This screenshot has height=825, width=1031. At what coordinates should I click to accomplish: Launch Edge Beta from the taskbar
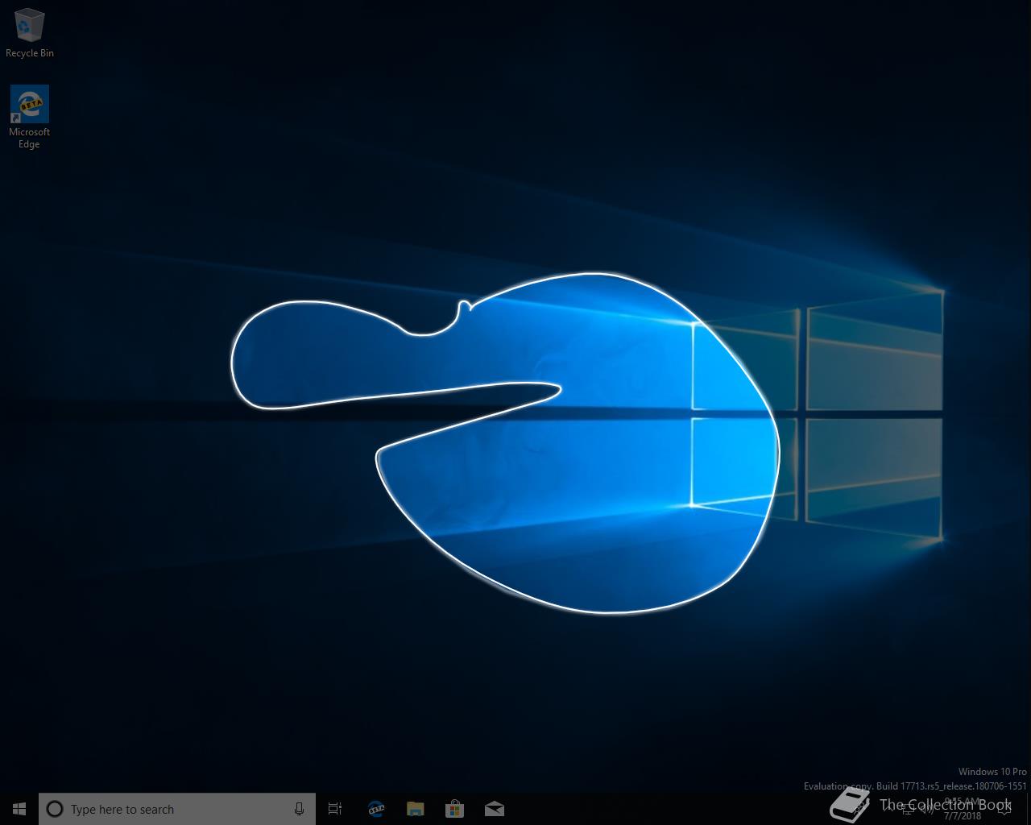coord(375,809)
